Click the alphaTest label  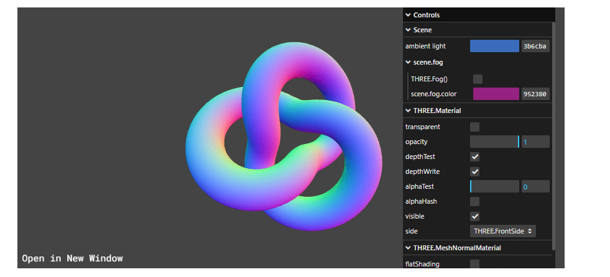coord(419,186)
